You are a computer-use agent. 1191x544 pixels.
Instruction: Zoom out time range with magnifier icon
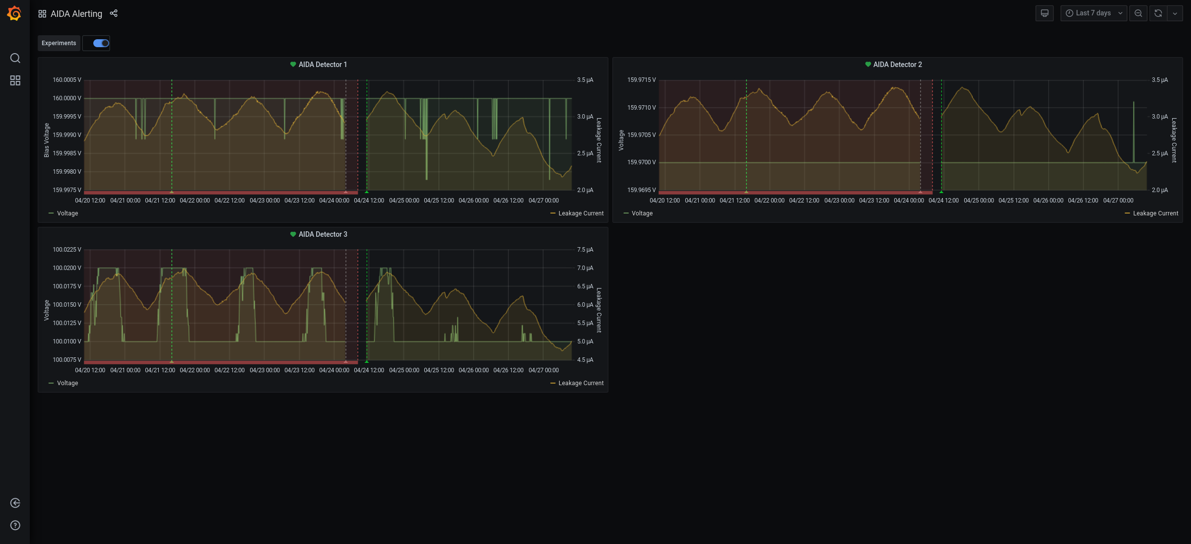tap(1138, 13)
